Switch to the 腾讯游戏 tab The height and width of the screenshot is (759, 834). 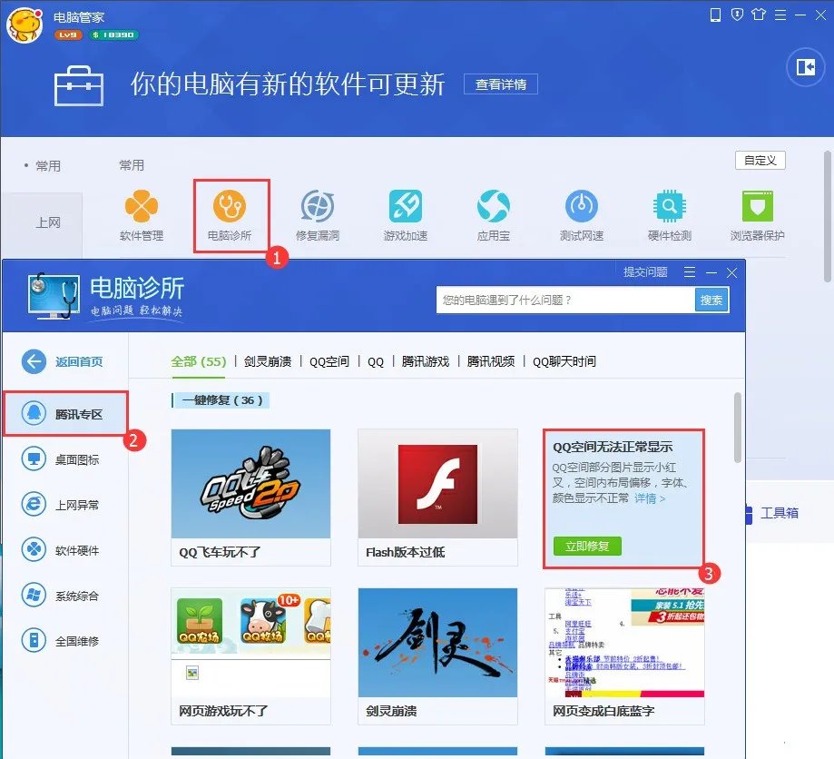[426, 360]
